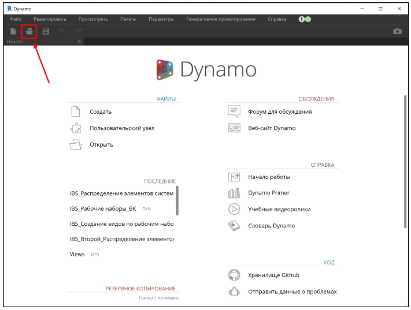The height and width of the screenshot is (310, 411).
Task: Click the Redo arrow icon
Action: (78, 31)
